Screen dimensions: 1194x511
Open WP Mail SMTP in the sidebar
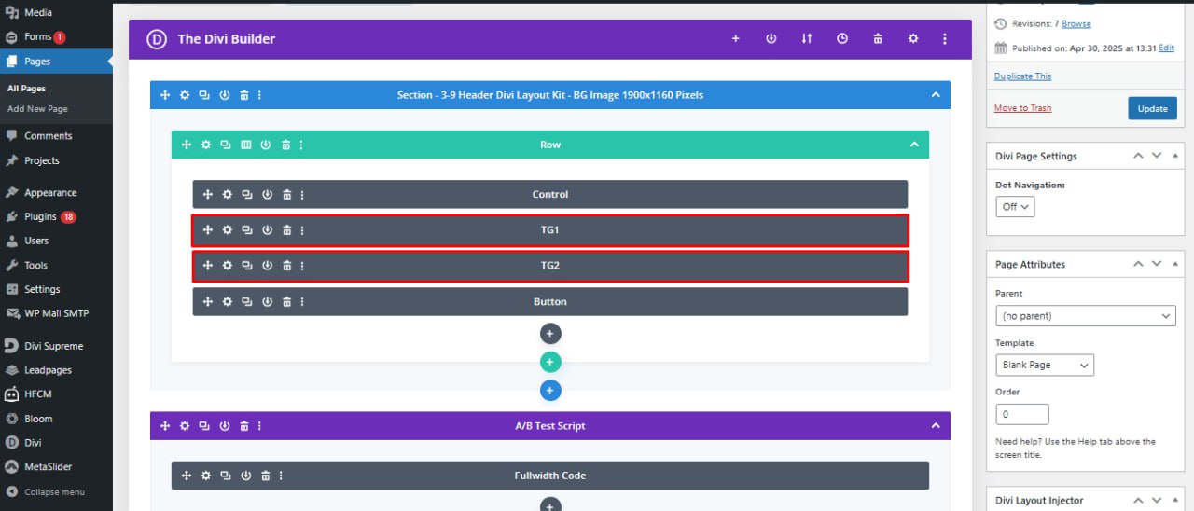point(56,313)
